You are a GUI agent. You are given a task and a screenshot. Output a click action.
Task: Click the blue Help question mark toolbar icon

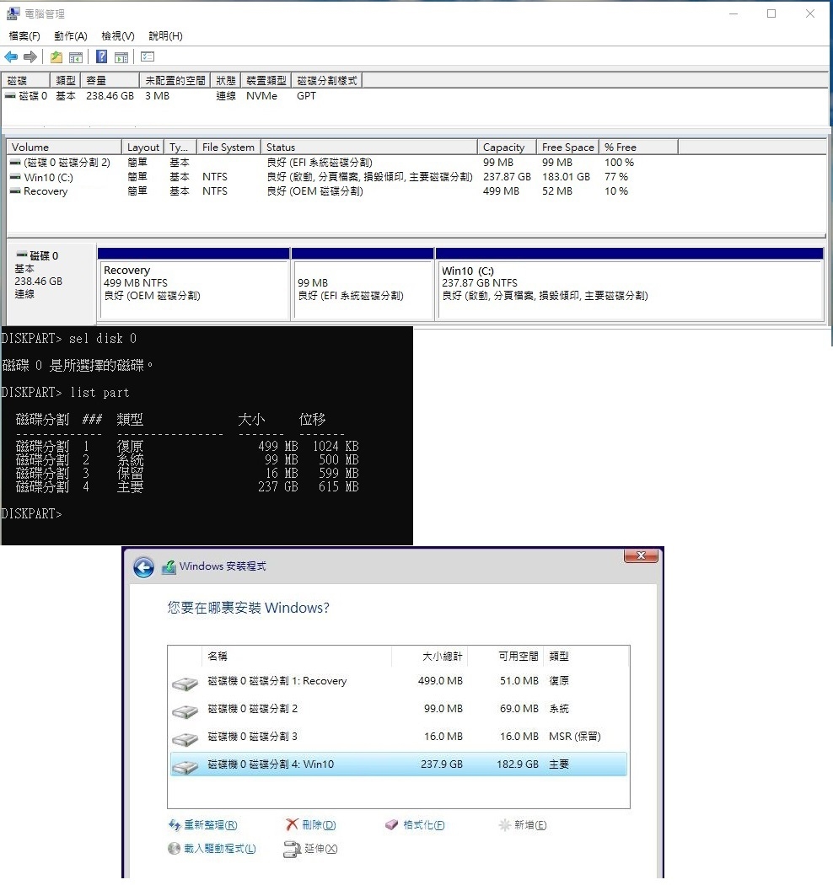(102, 57)
